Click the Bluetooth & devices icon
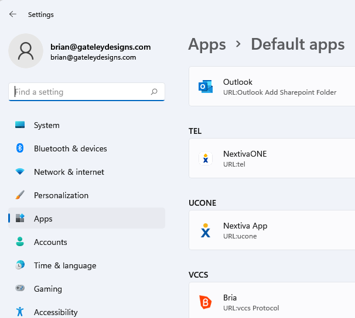Screen dimensions: 355x318 click(20, 148)
